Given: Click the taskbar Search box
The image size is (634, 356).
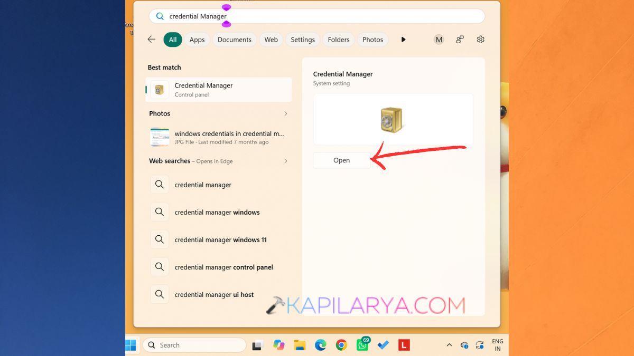Looking at the screenshot, I should [194, 345].
